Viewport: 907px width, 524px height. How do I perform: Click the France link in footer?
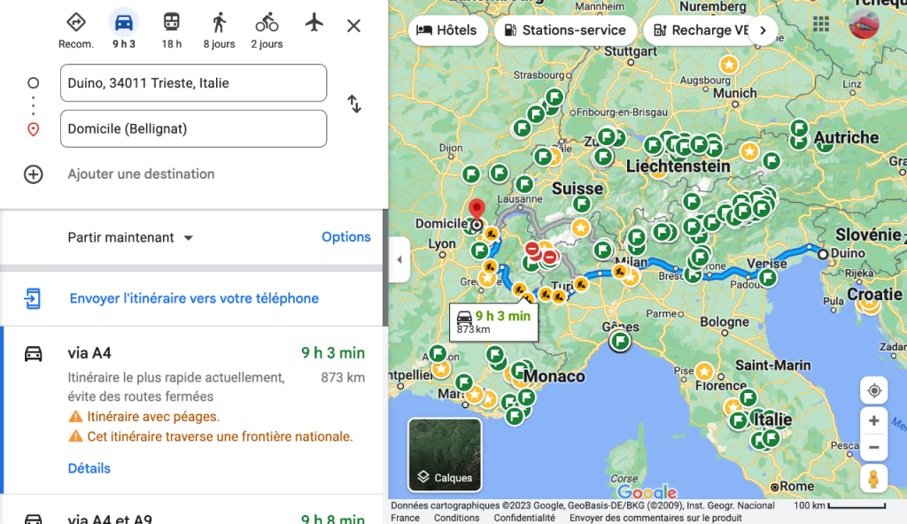click(x=405, y=518)
